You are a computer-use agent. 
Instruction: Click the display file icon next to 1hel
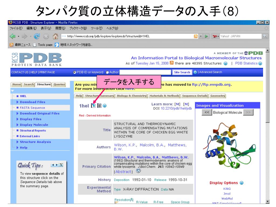point(99,106)
